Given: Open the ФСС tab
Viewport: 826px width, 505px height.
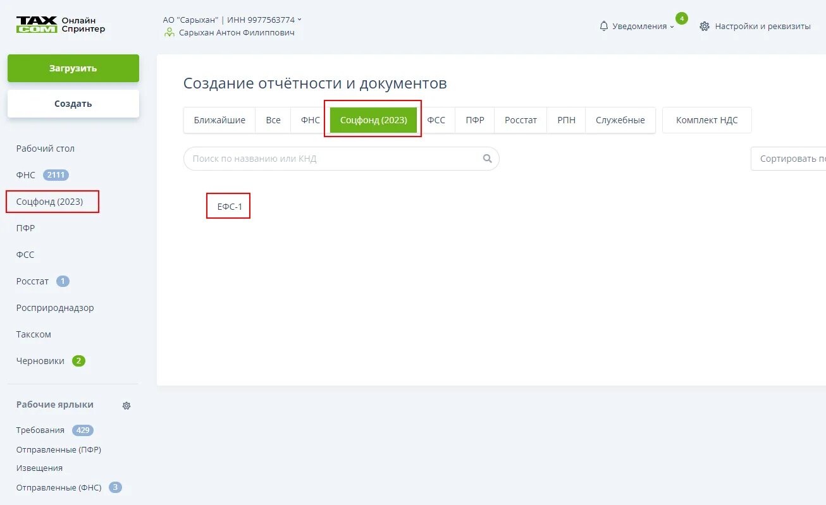Looking at the screenshot, I should [x=436, y=120].
